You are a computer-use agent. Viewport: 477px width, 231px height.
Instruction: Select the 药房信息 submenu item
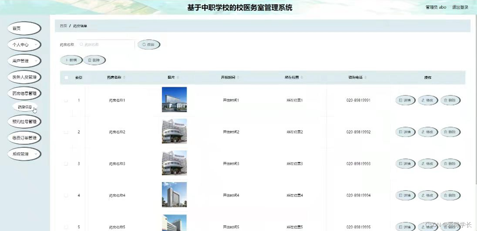(x=25, y=107)
